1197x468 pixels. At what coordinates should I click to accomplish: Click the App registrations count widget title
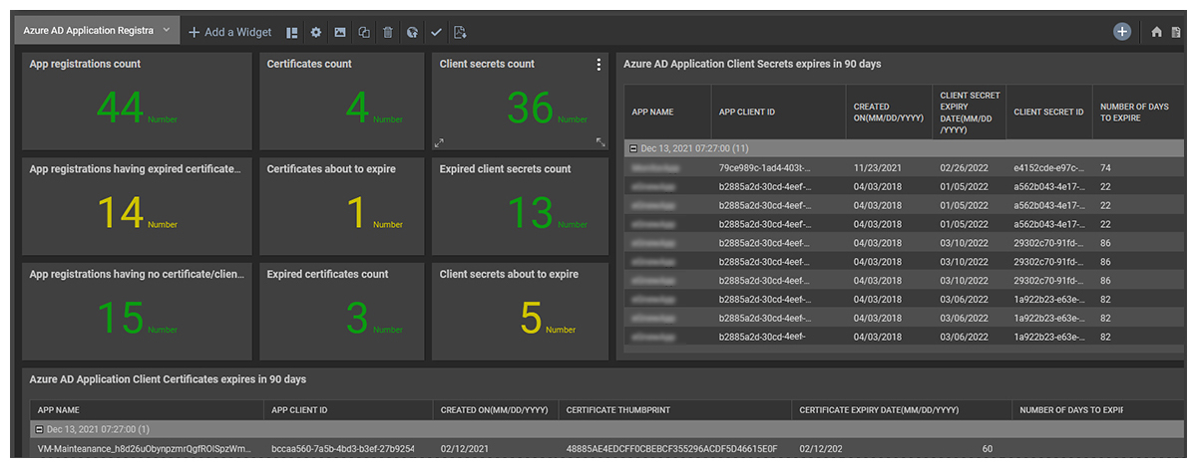[85, 64]
